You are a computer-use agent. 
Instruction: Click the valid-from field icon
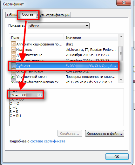pyautogui.click(x=13, y=55)
